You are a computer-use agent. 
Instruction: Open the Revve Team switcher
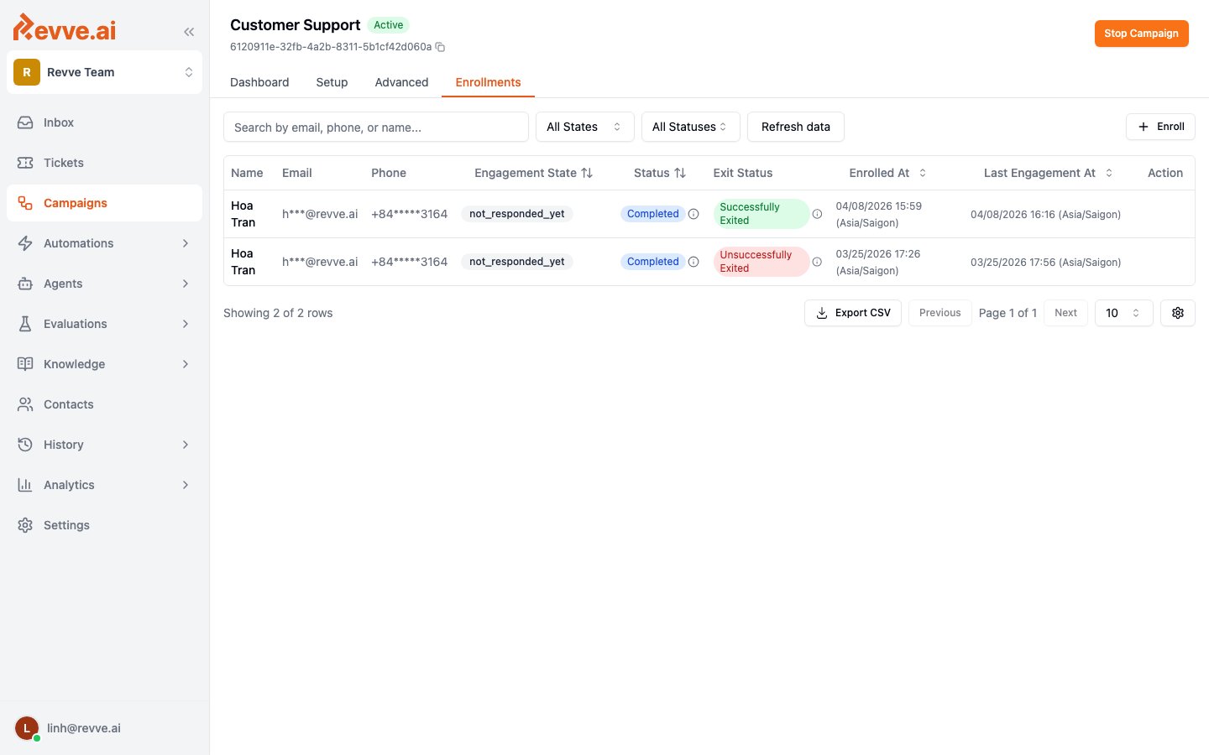(x=104, y=72)
